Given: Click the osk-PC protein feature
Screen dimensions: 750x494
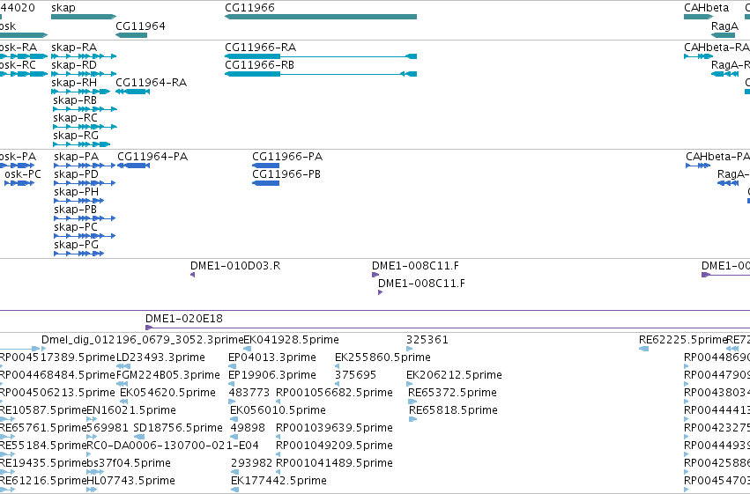Looking at the screenshot, I should point(19,183).
